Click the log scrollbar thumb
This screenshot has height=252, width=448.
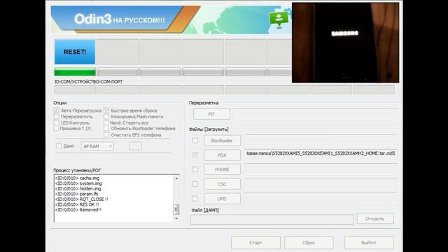176,209
